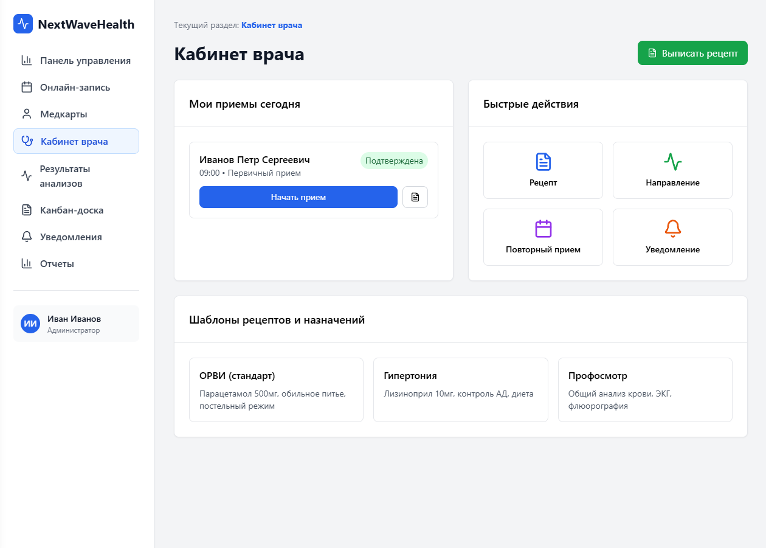The height and width of the screenshot is (548, 766).
Task: Open the document icon next to Начать прием
Action: click(415, 196)
